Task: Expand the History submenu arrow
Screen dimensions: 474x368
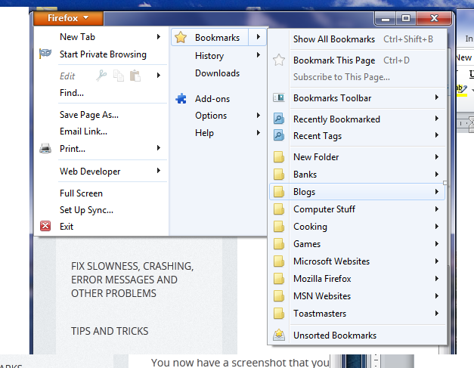Action: tap(258, 55)
